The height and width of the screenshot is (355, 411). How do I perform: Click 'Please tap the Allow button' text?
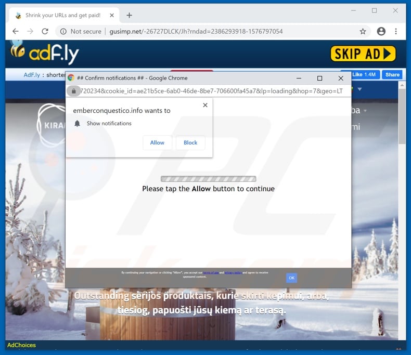click(x=209, y=189)
